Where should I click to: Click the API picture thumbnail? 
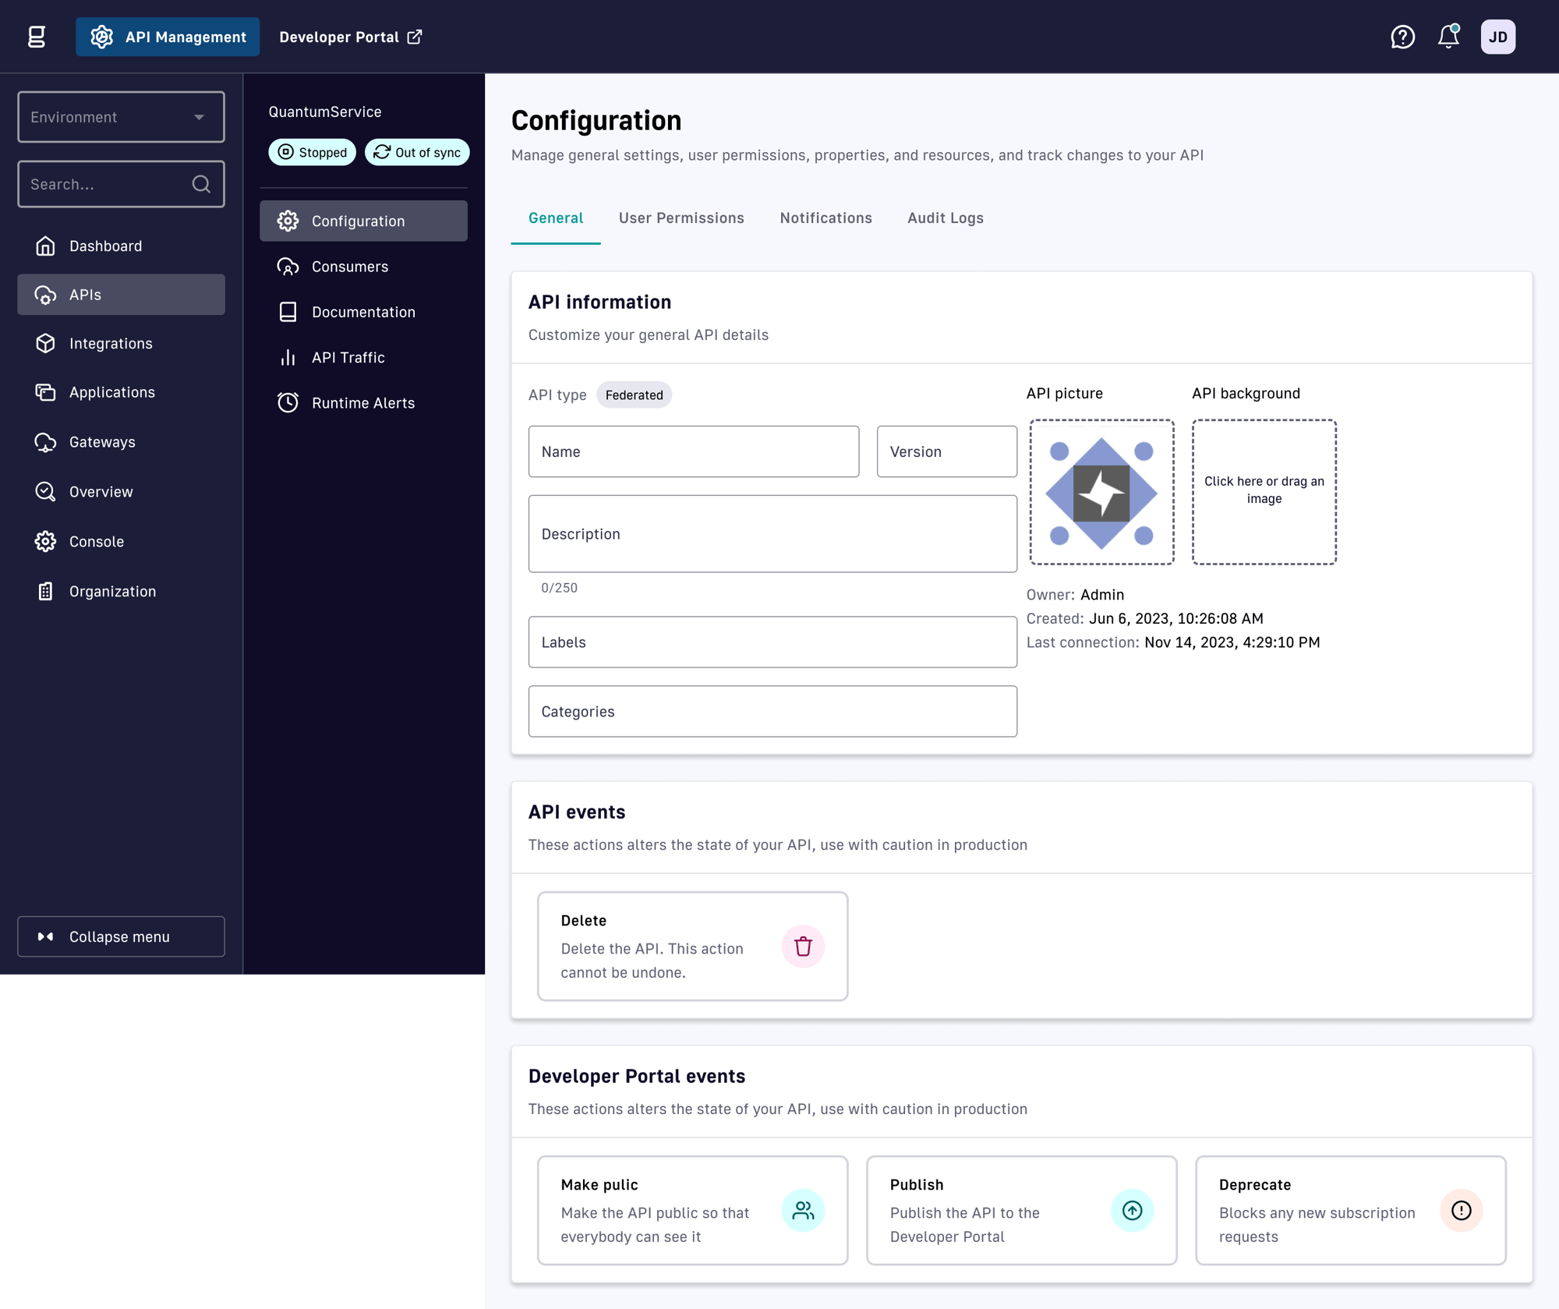pos(1101,493)
